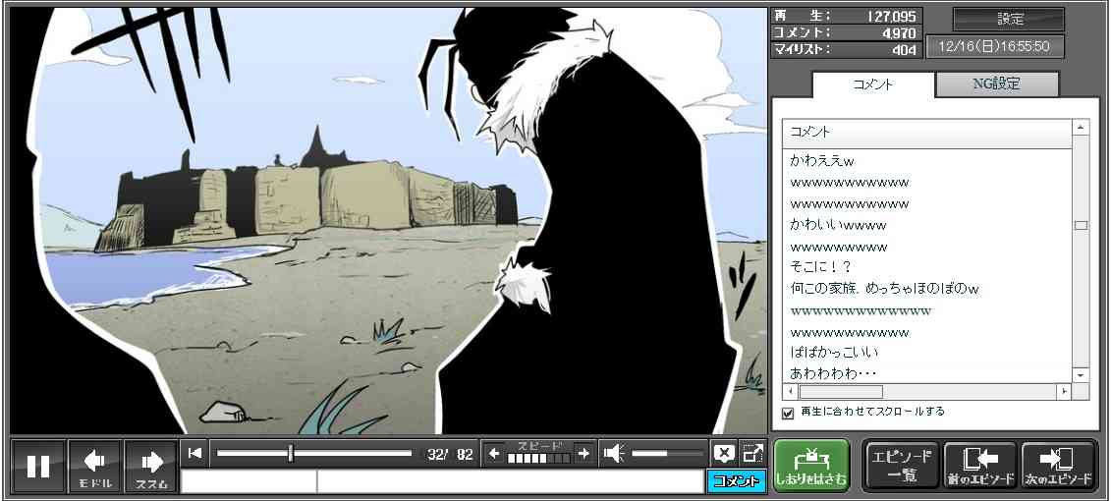
Task: Click the page progress slider
Action: coord(314,453)
